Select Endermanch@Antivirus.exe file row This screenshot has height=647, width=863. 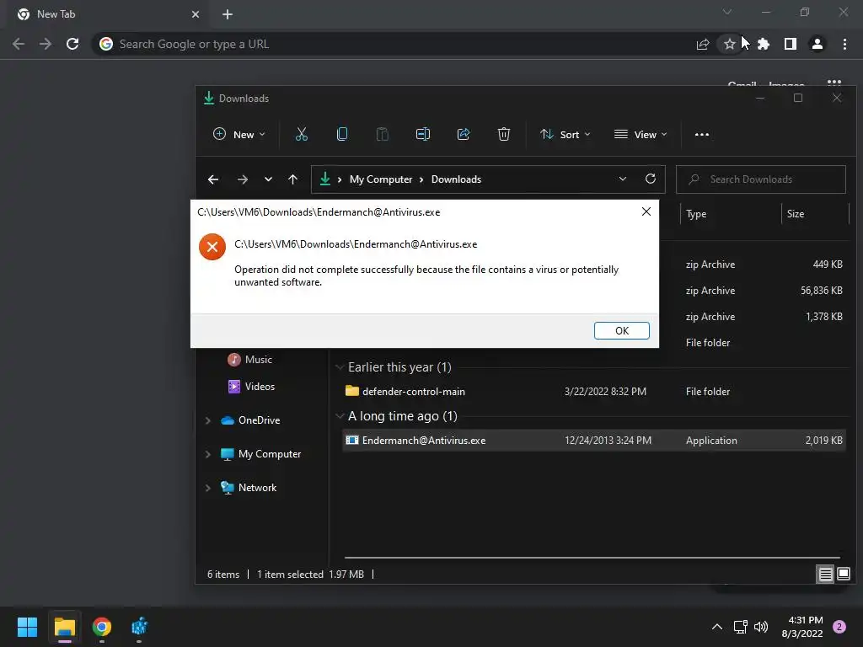click(x=593, y=440)
